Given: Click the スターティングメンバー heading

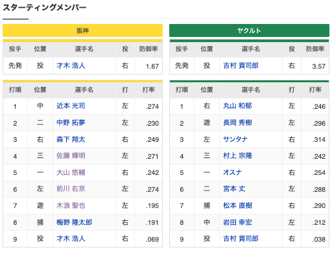Looking at the screenshot, I should pyautogui.click(x=45, y=8).
